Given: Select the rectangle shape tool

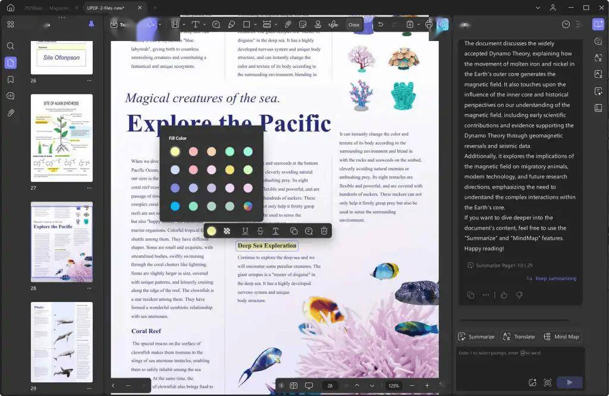Looking at the screenshot, I should coord(246,24).
